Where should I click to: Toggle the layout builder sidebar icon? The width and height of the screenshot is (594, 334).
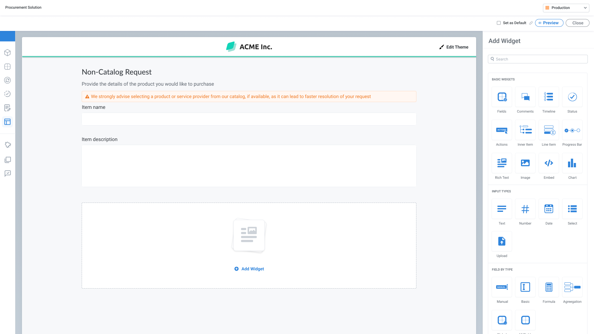pos(7,122)
